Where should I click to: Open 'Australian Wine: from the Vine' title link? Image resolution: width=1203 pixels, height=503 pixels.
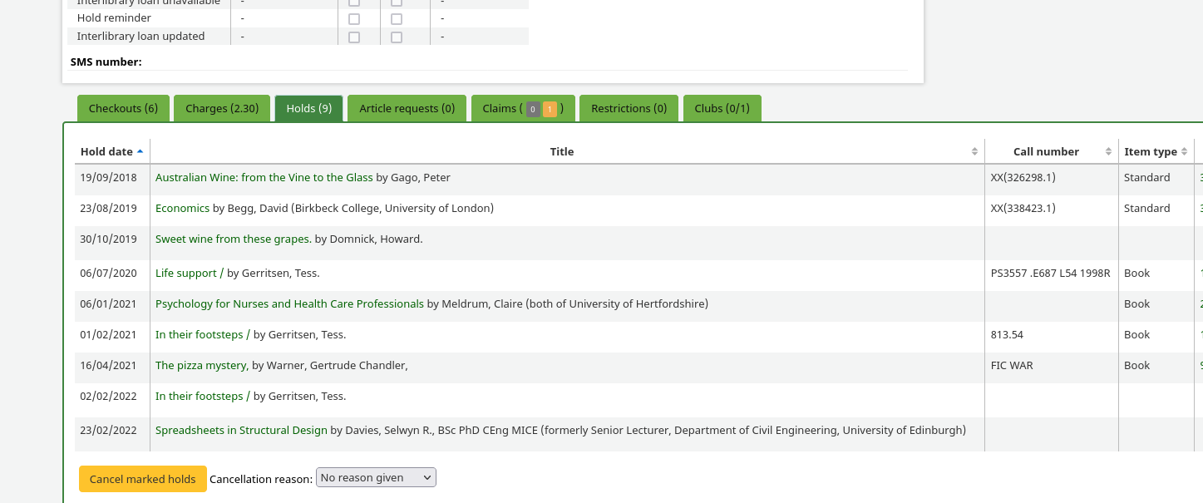(x=264, y=177)
